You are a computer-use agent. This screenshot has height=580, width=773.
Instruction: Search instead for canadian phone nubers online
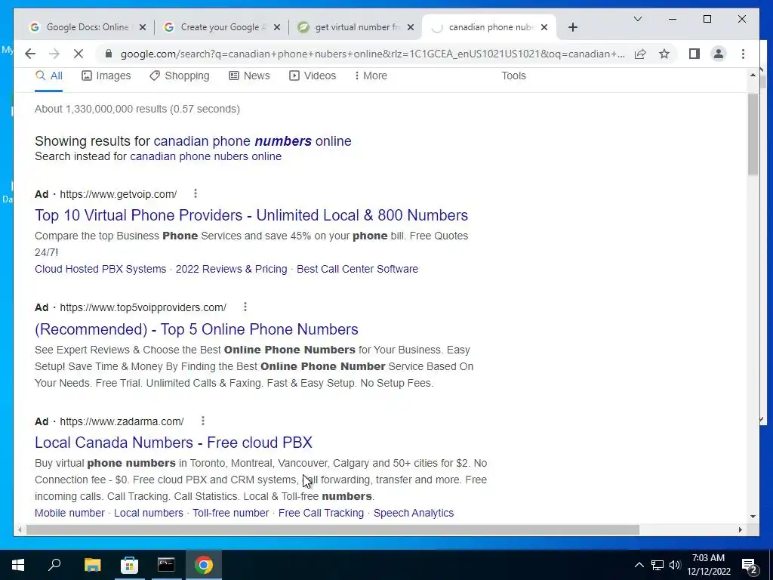click(205, 156)
